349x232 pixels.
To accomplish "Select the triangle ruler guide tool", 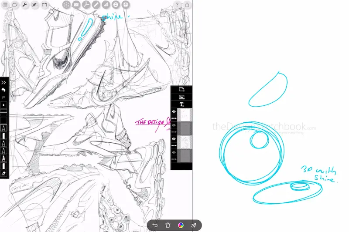I will click(106, 5).
